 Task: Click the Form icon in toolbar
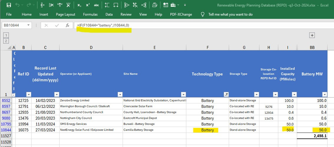pyautogui.click(x=165, y=5)
